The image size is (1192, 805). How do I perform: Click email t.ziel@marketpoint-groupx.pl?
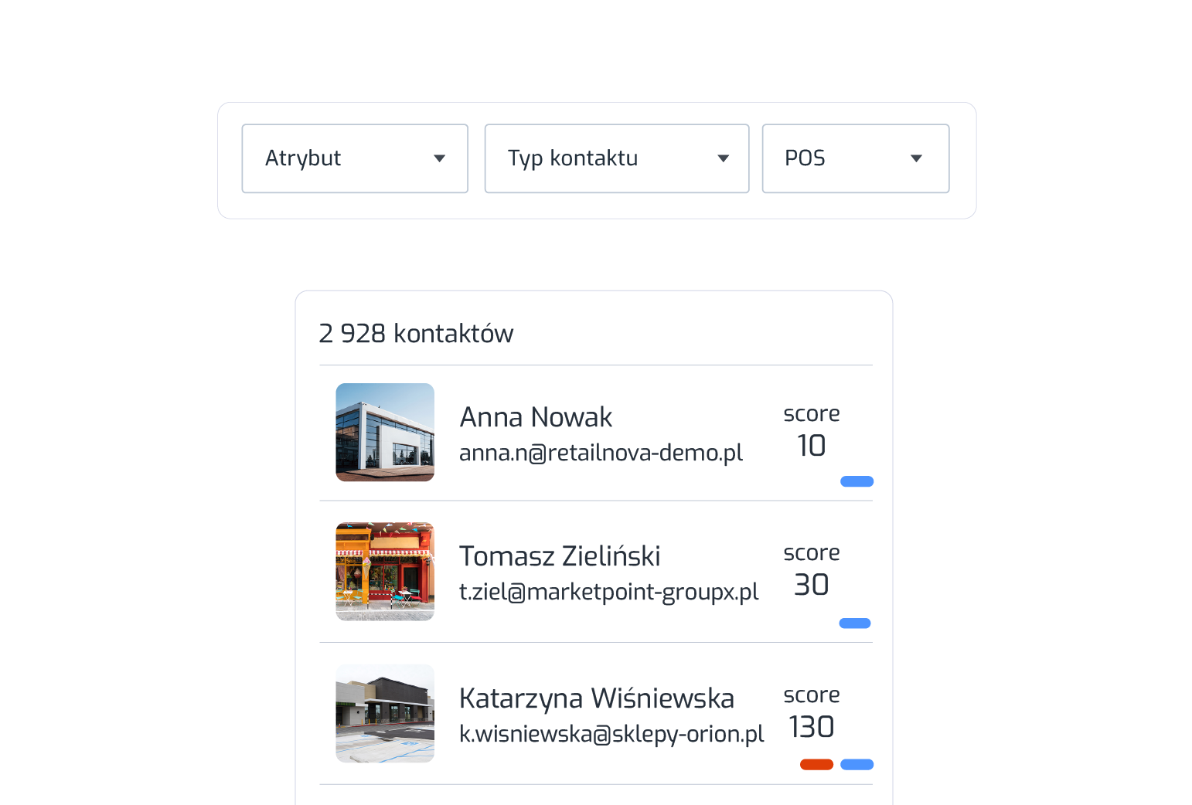coord(609,592)
